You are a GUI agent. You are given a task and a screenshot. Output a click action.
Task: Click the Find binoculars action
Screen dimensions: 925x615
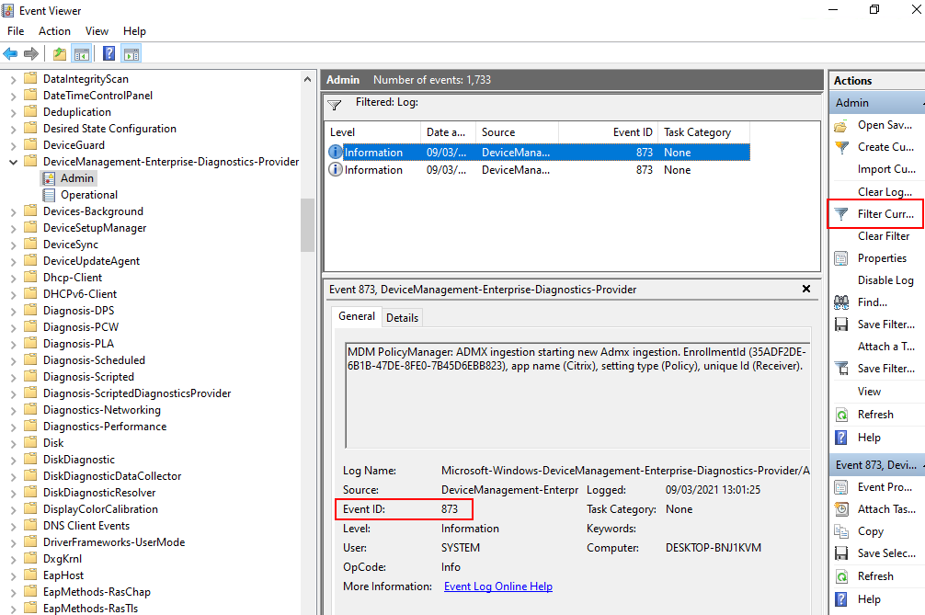pyautogui.click(x=842, y=302)
